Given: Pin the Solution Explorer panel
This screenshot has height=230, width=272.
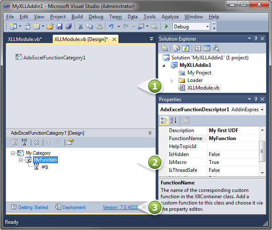Looking at the screenshot, I should click(256, 38).
